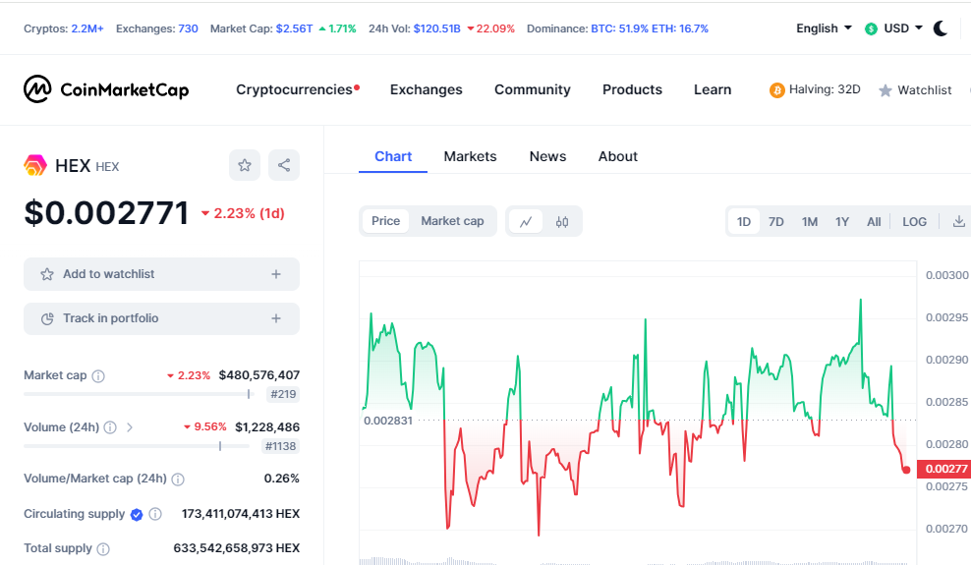Toggle dark mode moon icon
Screen dimensions: 971x565
[x=940, y=28]
